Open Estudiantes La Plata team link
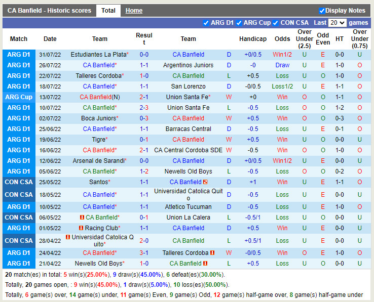 (98, 55)
